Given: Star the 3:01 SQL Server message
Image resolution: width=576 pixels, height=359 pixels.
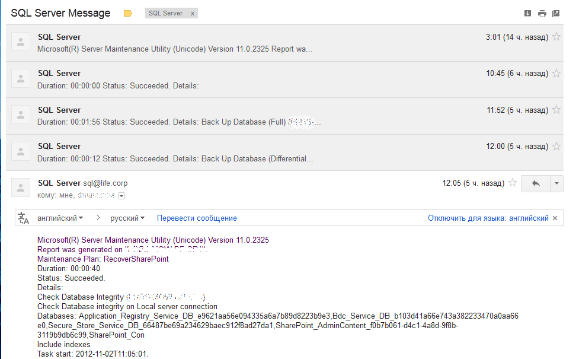Looking at the screenshot, I should click(x=556, y=37).
